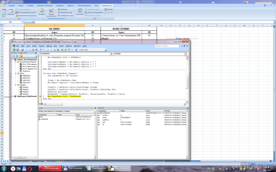This screenshot has height=172, width=276.
Task: Click Импорт in the XML group
Action: coord(108,9)
